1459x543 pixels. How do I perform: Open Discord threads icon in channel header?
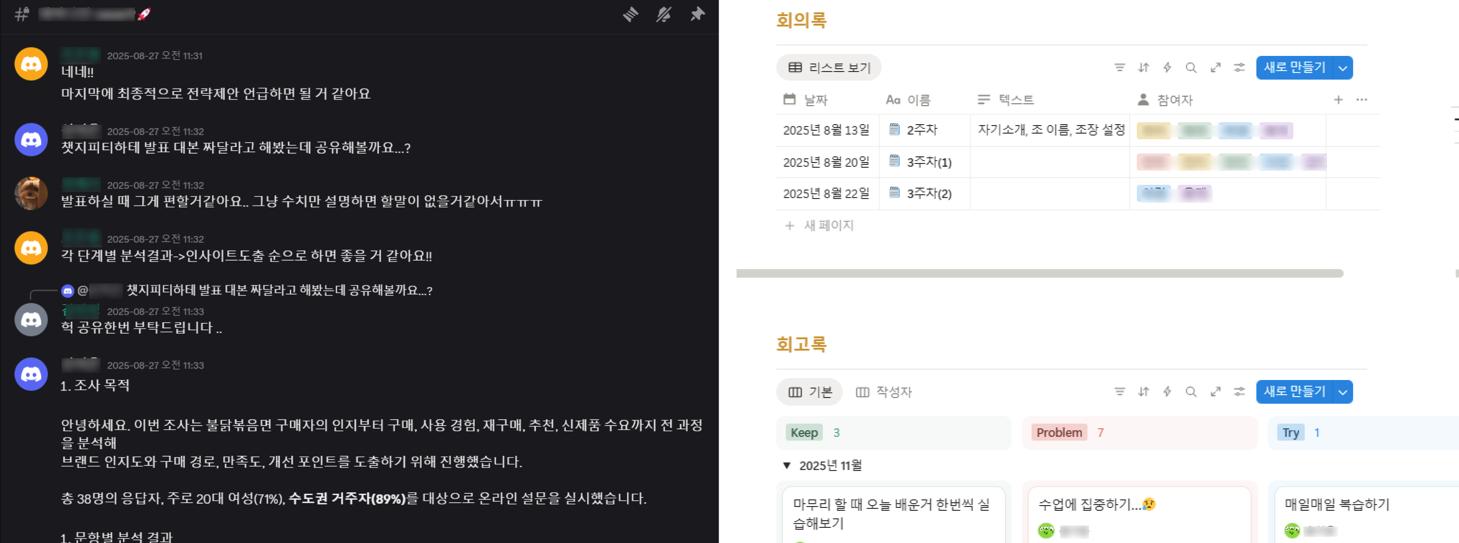point(630,14)
